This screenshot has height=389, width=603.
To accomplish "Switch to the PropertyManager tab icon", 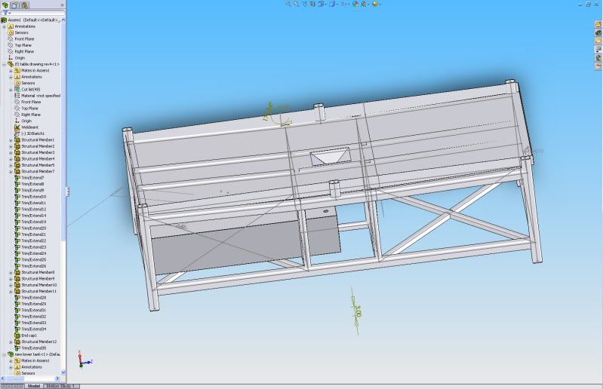I will 14,5.
